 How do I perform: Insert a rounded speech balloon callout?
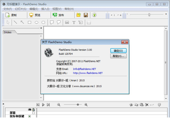[59, 22]
